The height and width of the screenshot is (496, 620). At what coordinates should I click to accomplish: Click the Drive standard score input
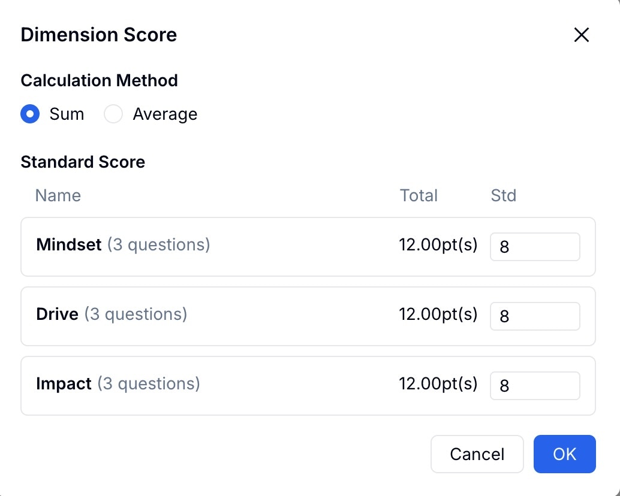[535, 316]
